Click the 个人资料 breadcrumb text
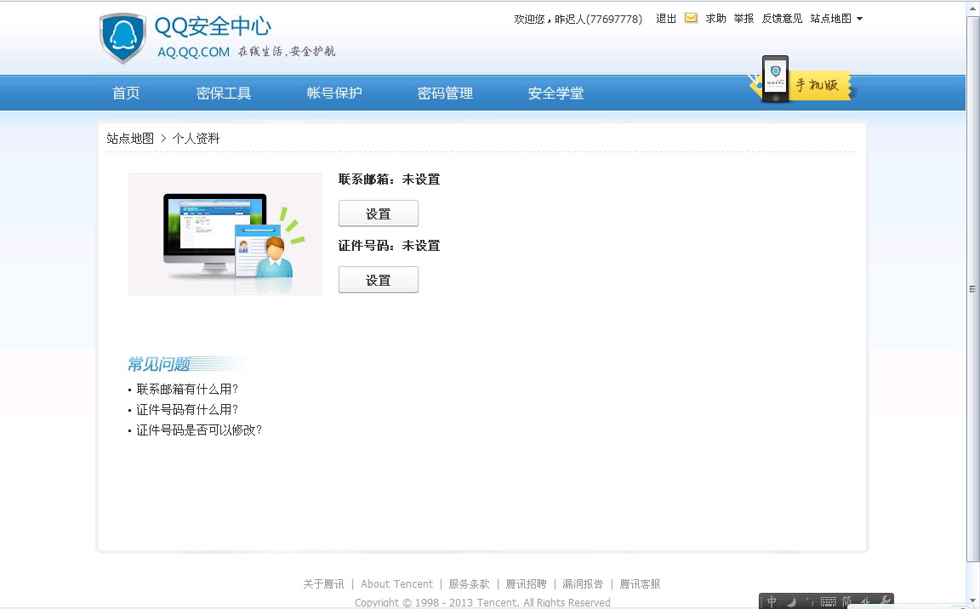Viewport: 980px width, 609px height. tap(197, 138)
